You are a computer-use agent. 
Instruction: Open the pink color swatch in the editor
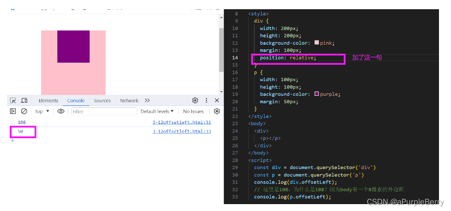tap(317, 43)
